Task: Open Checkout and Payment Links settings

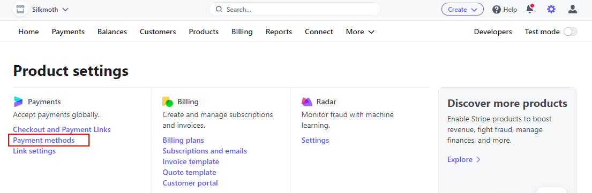Action: pyautogui.click(x=62, y=130)
